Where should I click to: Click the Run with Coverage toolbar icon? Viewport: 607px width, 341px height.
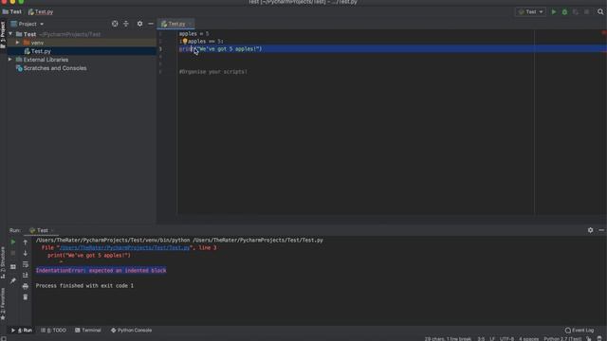576,12
